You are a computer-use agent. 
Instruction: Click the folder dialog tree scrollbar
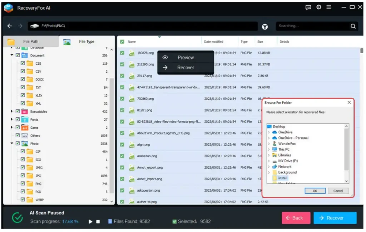(x=346, y=149)
